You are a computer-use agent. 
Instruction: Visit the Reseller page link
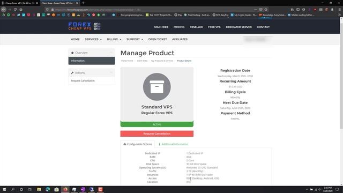click(196, 27)
